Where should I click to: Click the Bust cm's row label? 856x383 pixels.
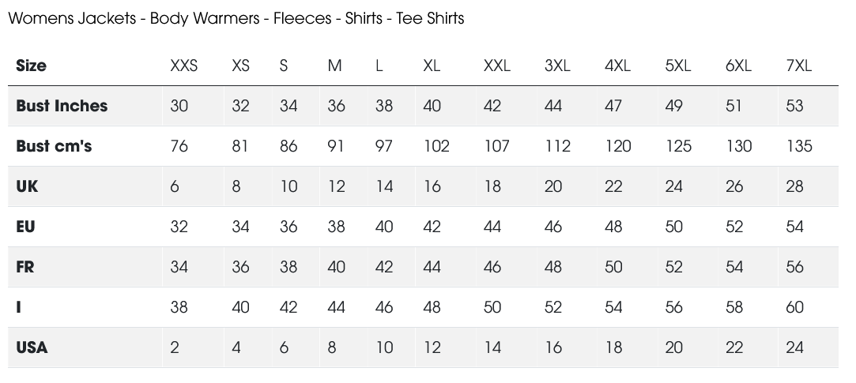(54, 146)
